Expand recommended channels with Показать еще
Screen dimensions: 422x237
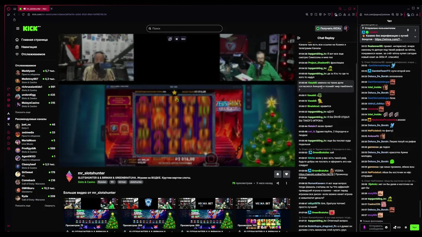[23, 205]
